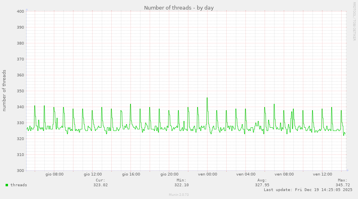
Task: Click the green threads legend swatch
Action: point(7,185)
